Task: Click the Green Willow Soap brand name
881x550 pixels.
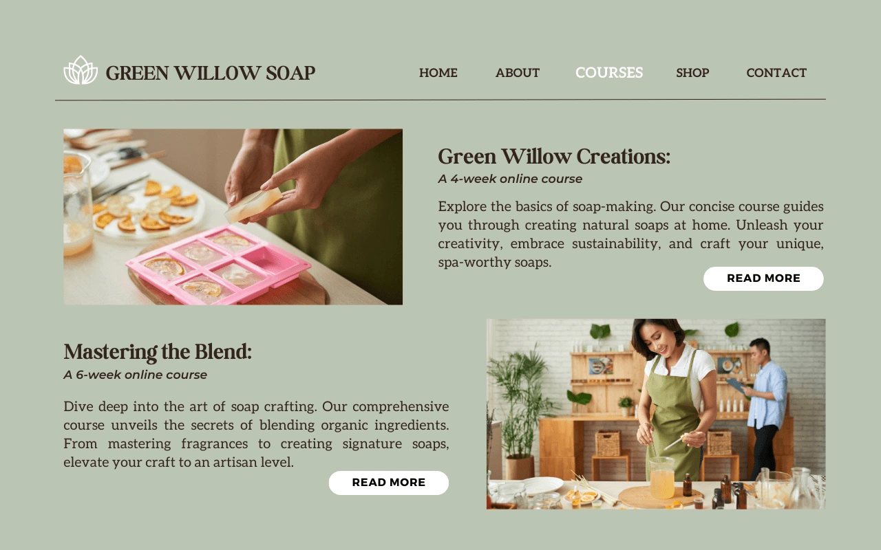Action: [x=211, y=73]
